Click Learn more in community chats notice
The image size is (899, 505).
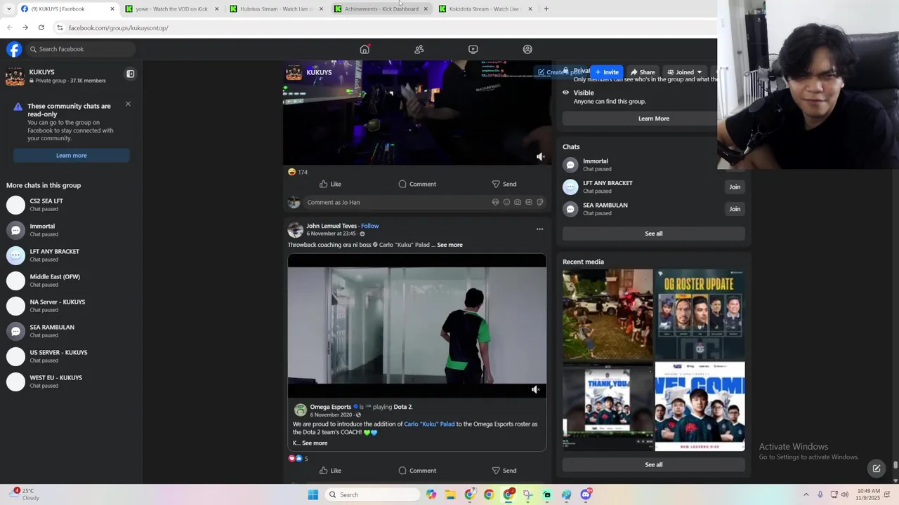(71, 155)
